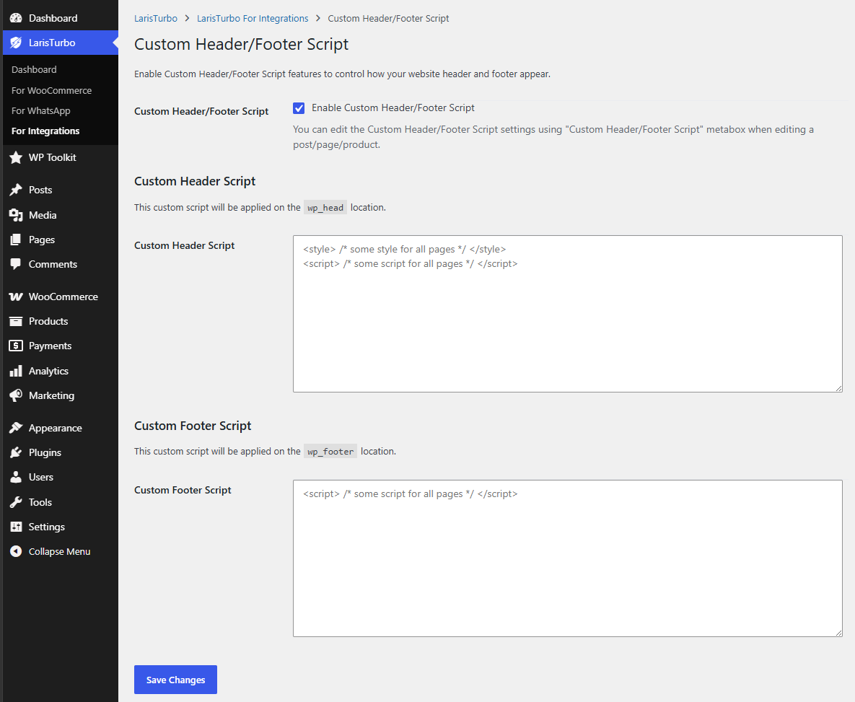Open Users menu label
855x702 pixels.
click(41, 478)
